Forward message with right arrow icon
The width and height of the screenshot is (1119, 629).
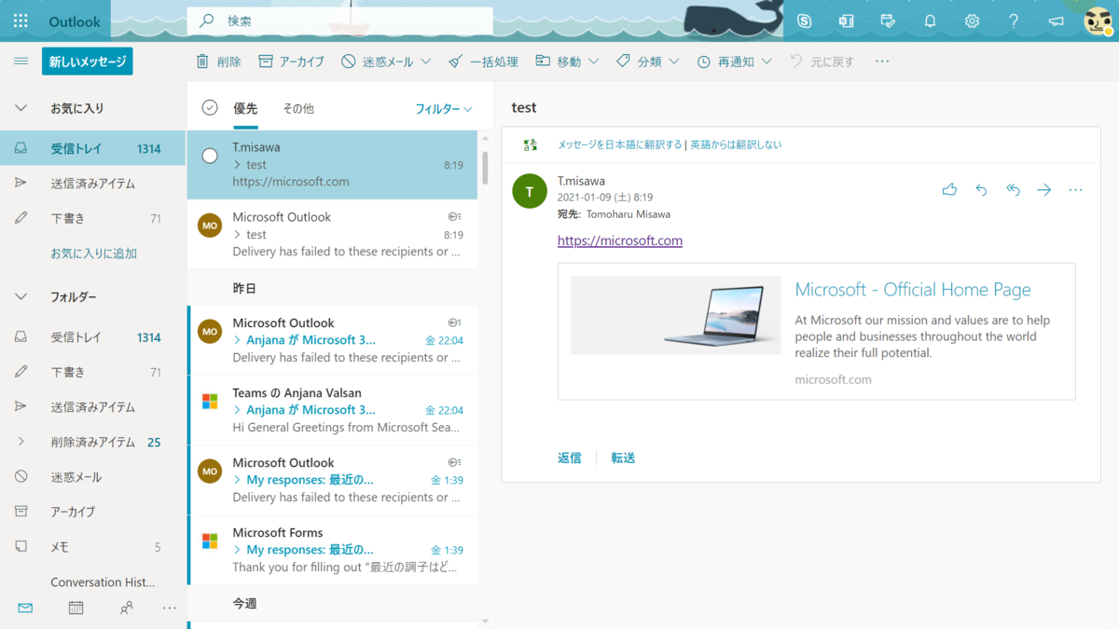pos(1043,190)
